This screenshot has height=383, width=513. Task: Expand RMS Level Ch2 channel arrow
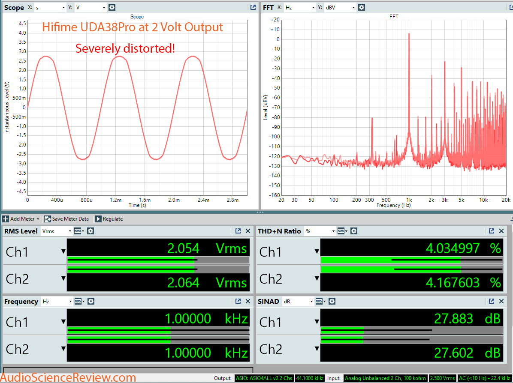(63, 278)
